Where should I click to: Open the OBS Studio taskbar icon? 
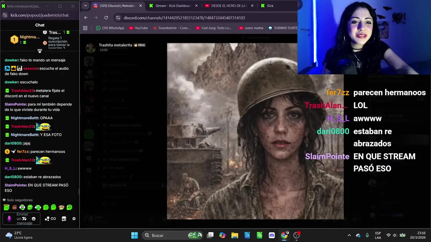[x=297, y=235]
